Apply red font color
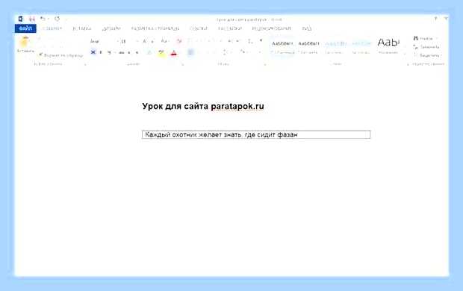The width and height of the screenshot is (463, 291). coord(173,53)
